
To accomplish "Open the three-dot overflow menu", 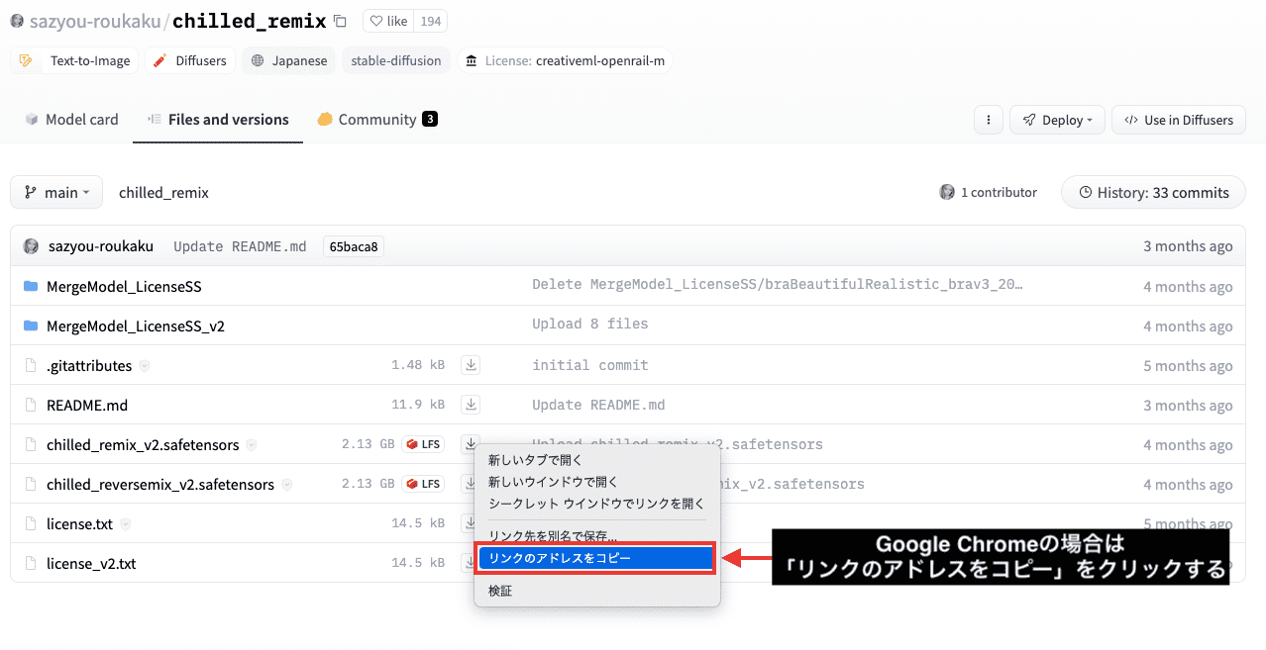I will pos(988,119).
